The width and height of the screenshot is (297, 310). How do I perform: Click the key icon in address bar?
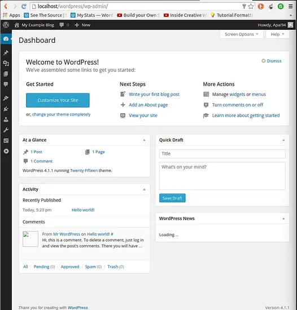coord(244,6)
